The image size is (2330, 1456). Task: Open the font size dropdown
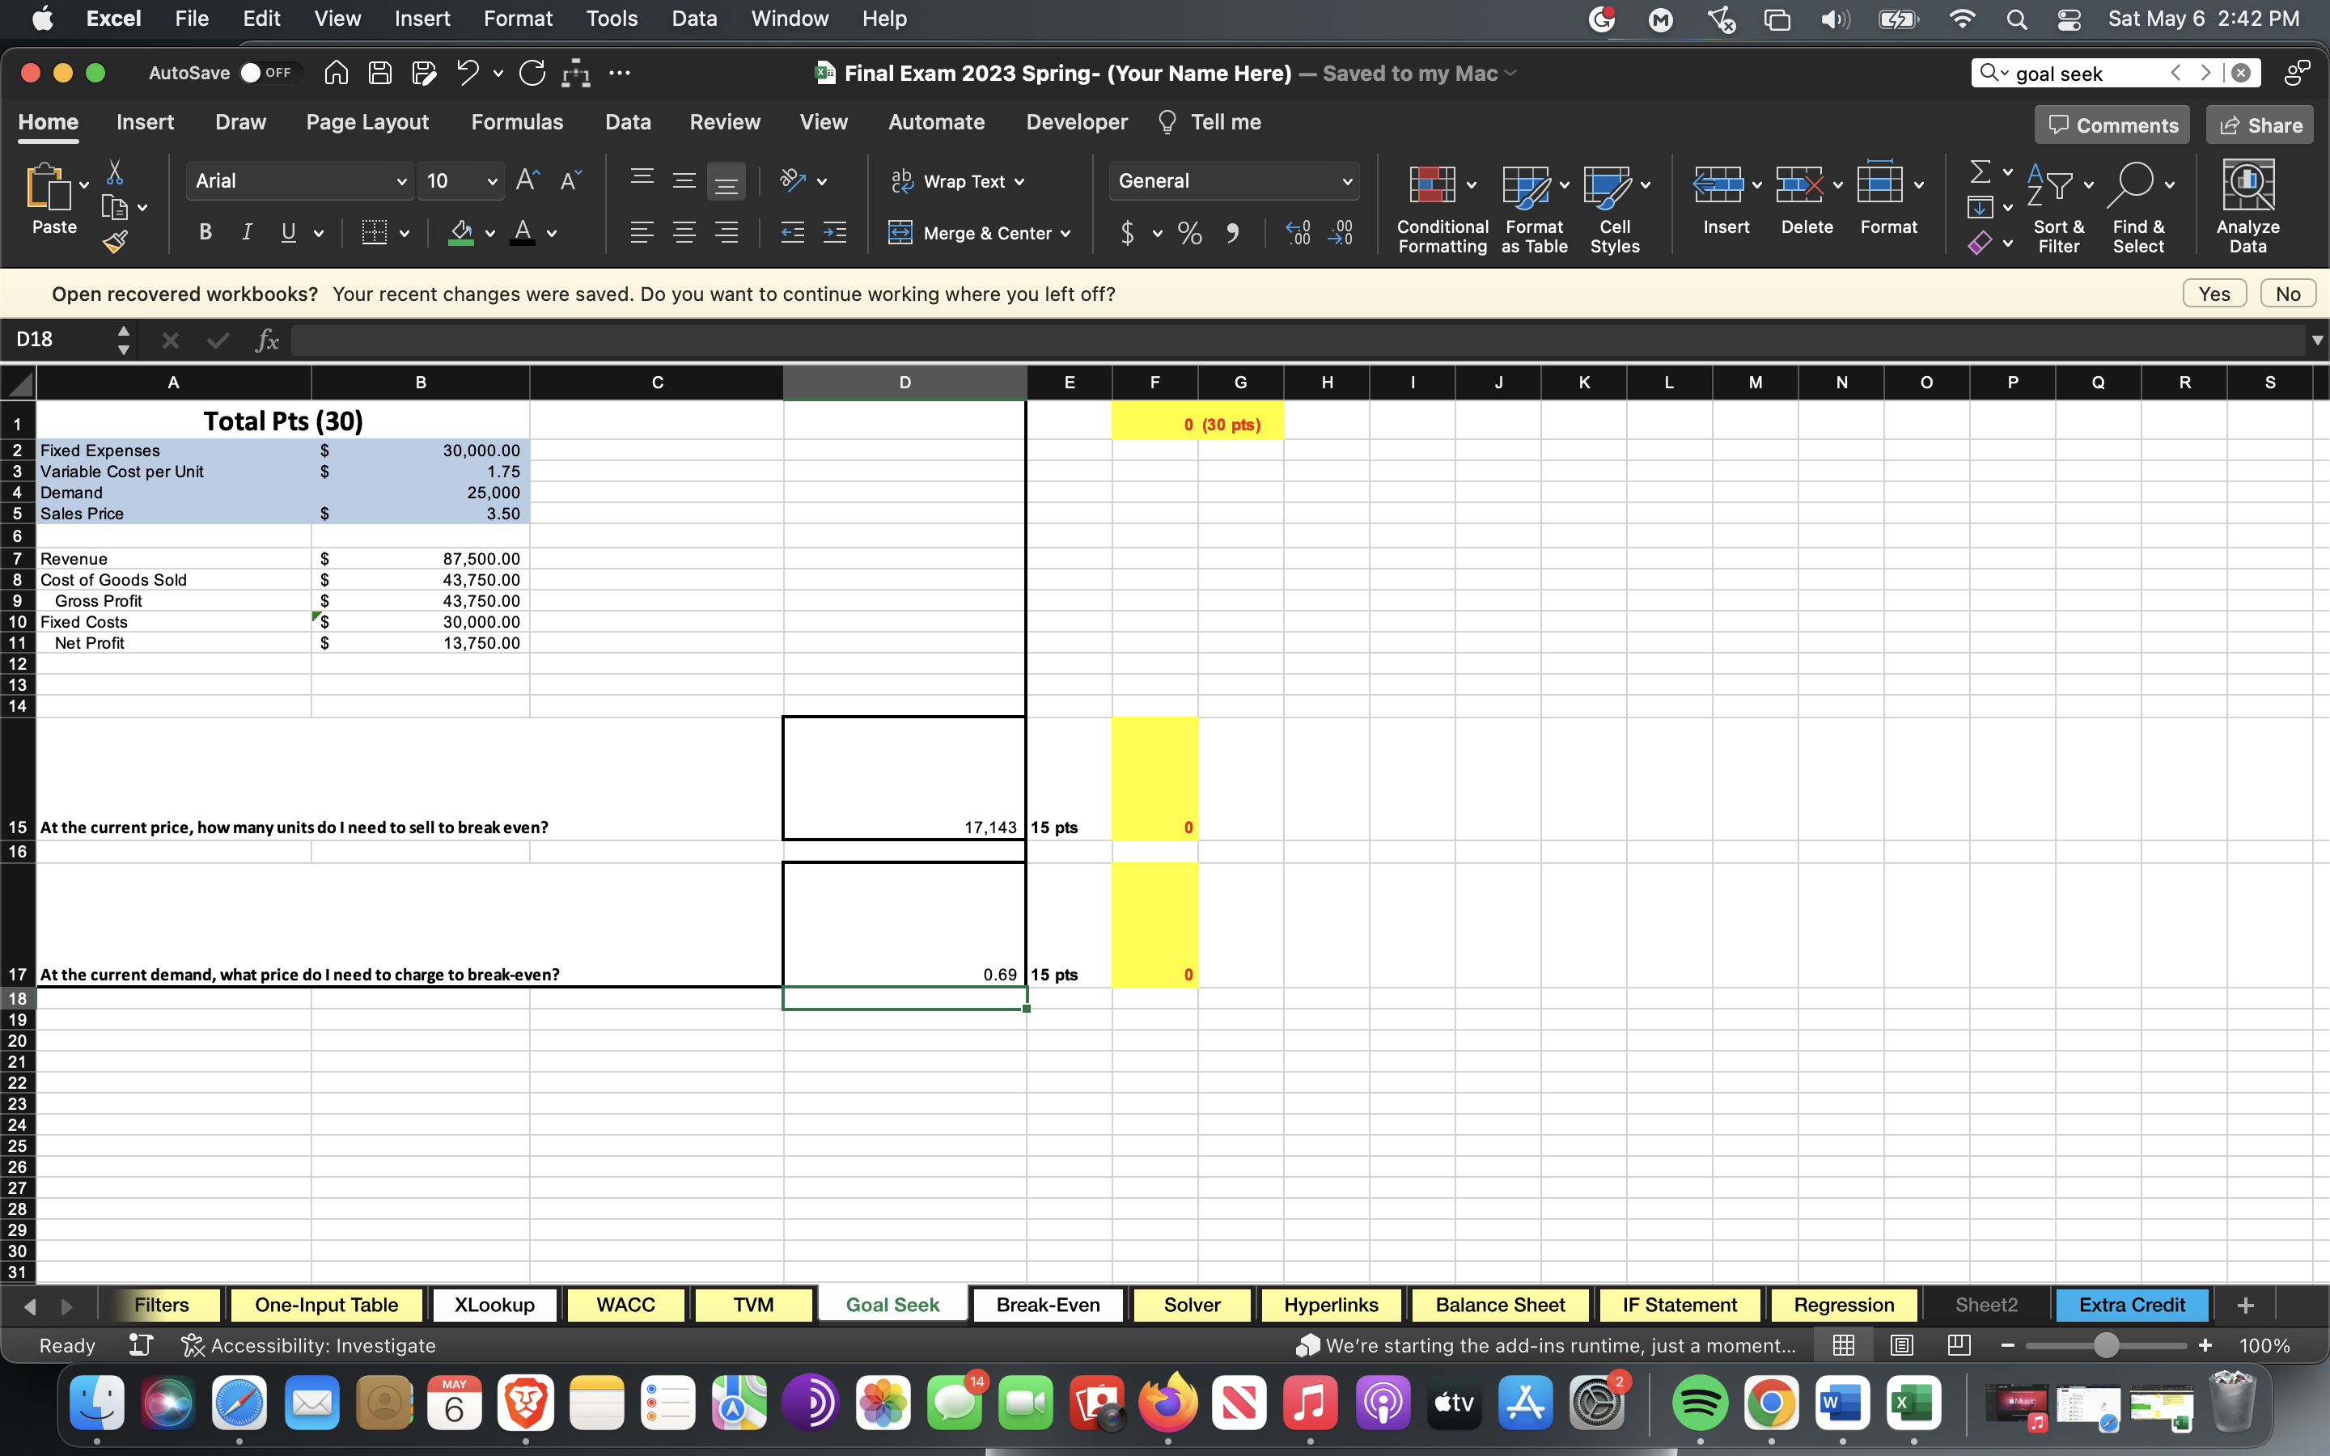[x=492, y=181]
